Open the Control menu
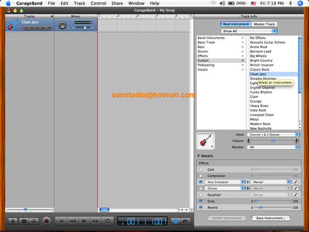 [98, 4]
